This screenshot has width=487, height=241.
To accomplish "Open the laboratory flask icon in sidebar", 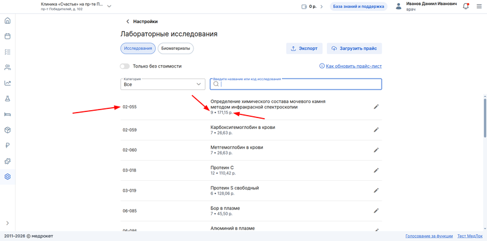I will (7, 99).
